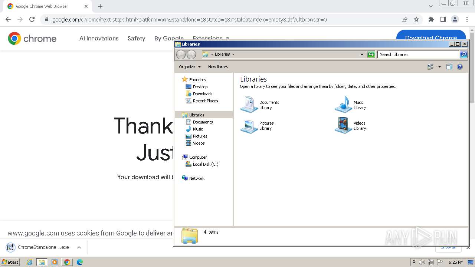Click the Explorer Back arrow button
This screenshot has height=267, width=475.
(x=181, y=55)
